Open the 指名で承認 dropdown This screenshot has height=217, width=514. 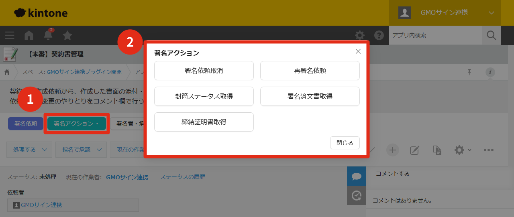(x=81, y=150)
